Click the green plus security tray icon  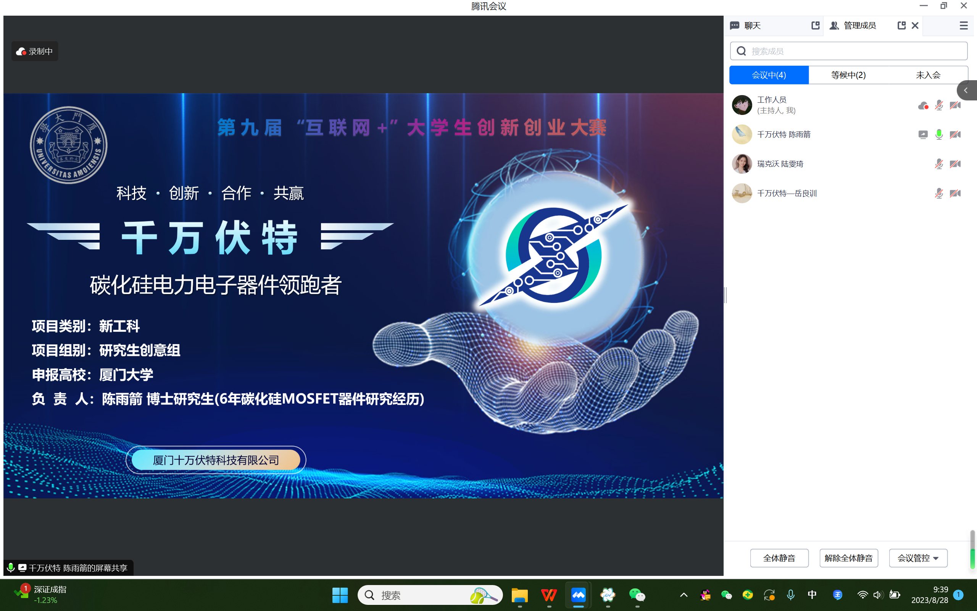tap(748, 595)
